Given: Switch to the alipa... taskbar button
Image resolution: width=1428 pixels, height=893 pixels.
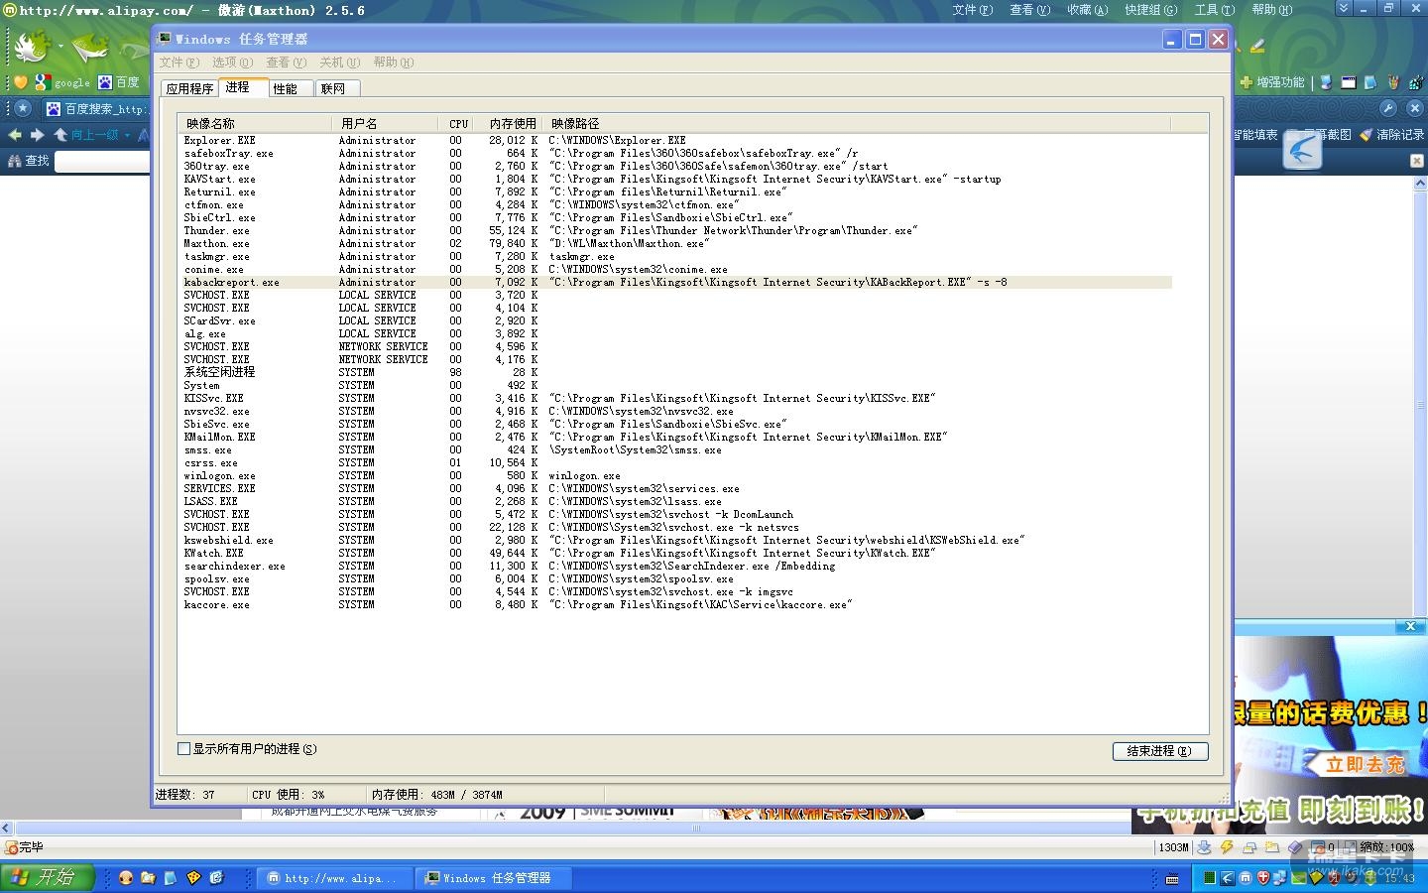Looking at the screenshot, I should coord(332,878).
